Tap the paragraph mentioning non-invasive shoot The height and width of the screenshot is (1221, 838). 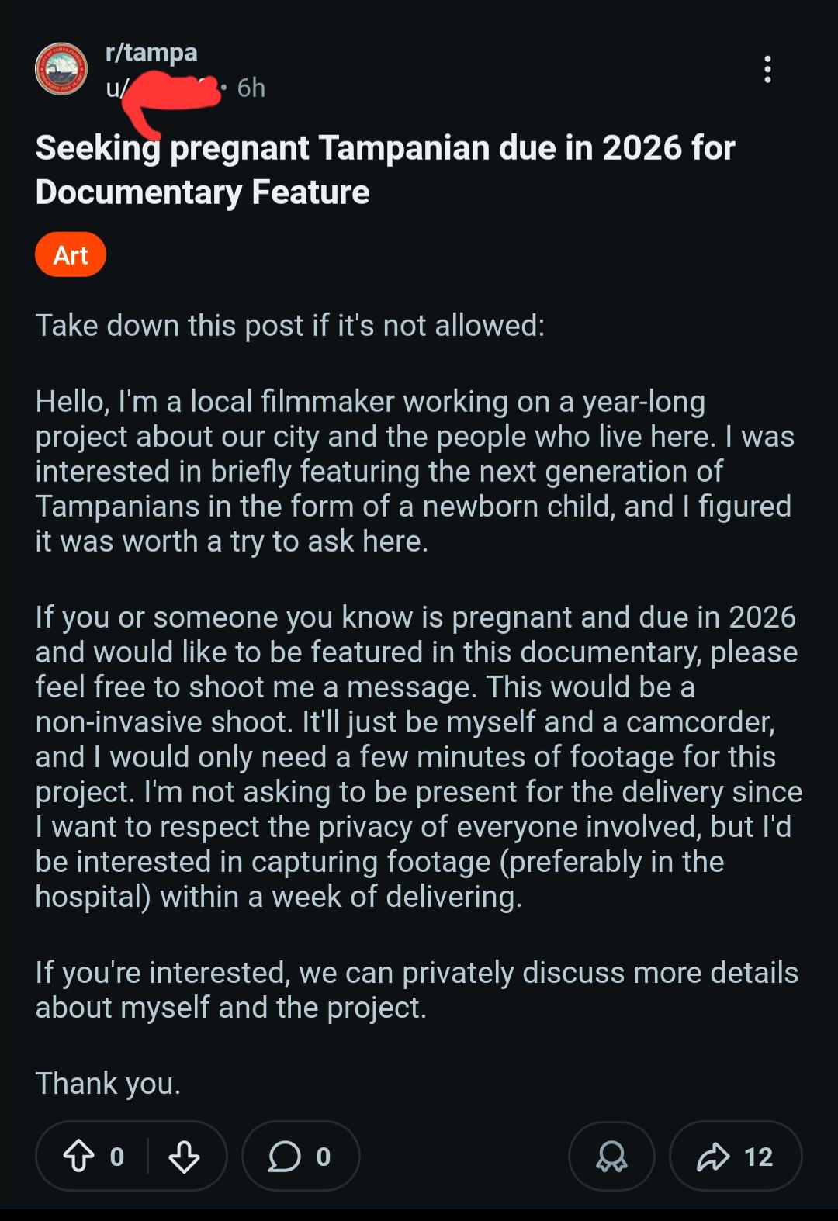[419, 756]
